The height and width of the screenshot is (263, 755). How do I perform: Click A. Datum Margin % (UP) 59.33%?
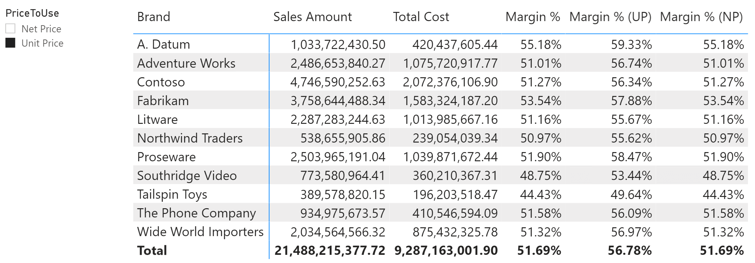(x=631, y=45)
